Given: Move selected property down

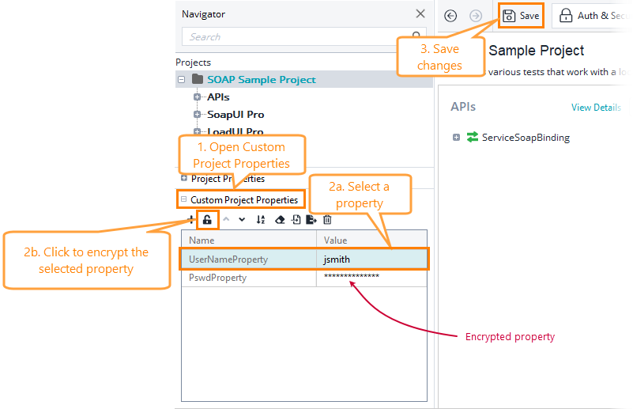Looking at the screenshot, I should coord(242,219).
